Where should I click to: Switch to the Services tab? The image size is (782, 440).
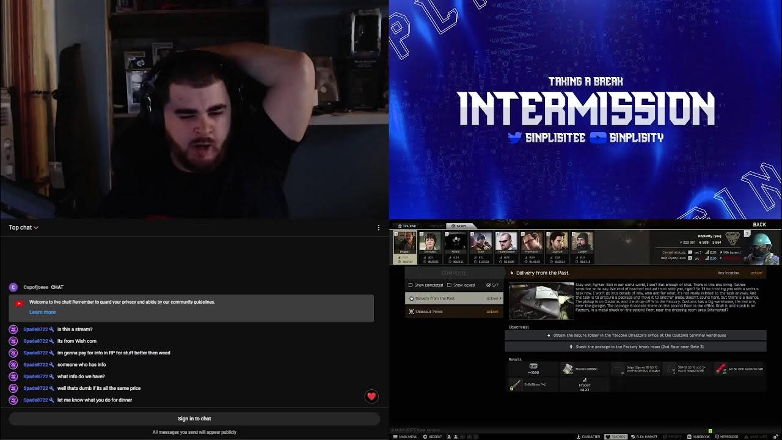coord(436,226)
